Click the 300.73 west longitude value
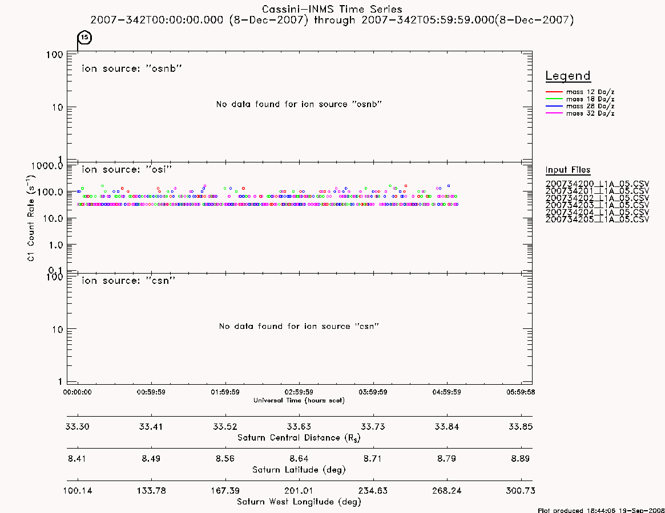This screenshot has width=665, height=513. (521, 491)
